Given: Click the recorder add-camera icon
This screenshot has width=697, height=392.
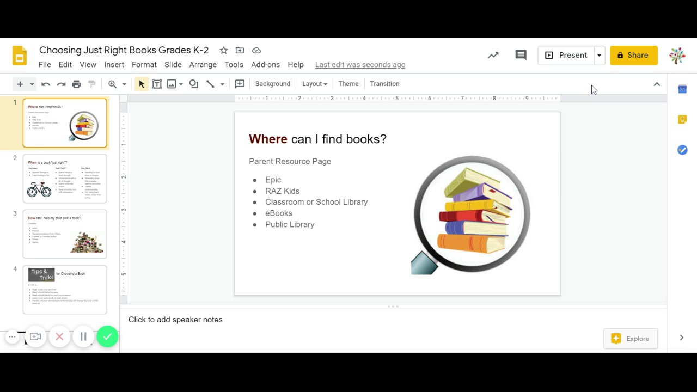Looking at the screenshot, I should coord(35,337).
